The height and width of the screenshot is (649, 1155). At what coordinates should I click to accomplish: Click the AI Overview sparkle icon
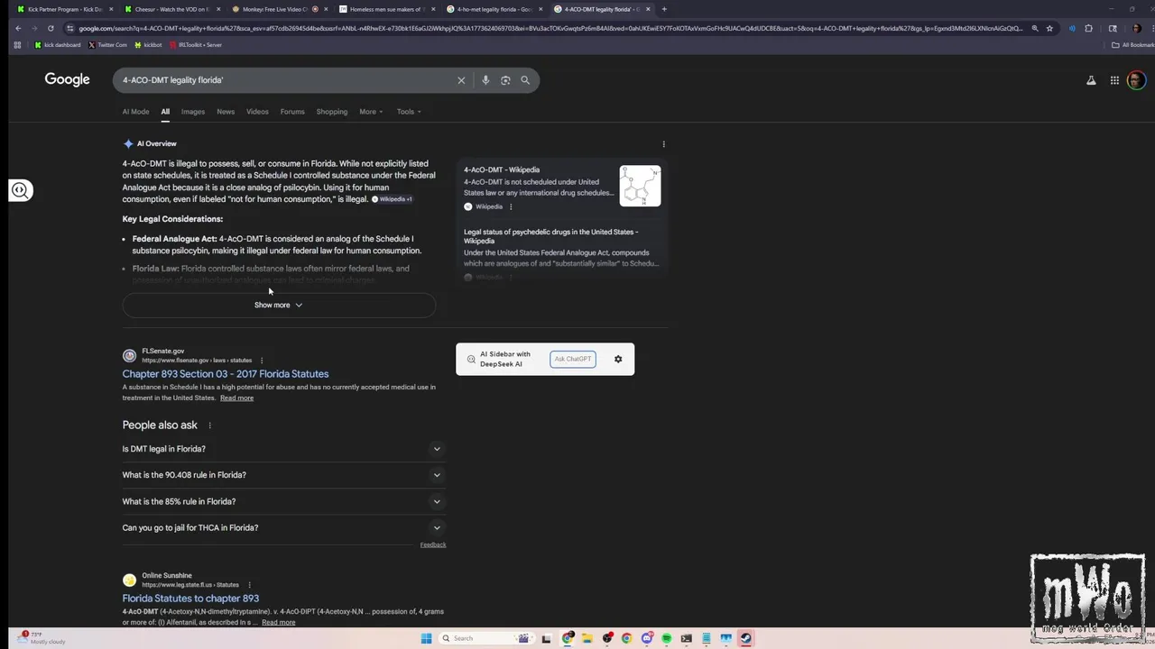(128, 143)
